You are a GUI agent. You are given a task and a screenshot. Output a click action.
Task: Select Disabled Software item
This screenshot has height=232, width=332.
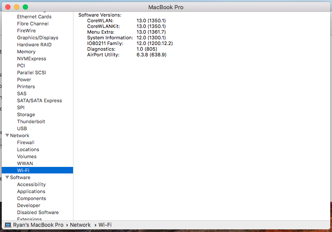click(38, 212)
